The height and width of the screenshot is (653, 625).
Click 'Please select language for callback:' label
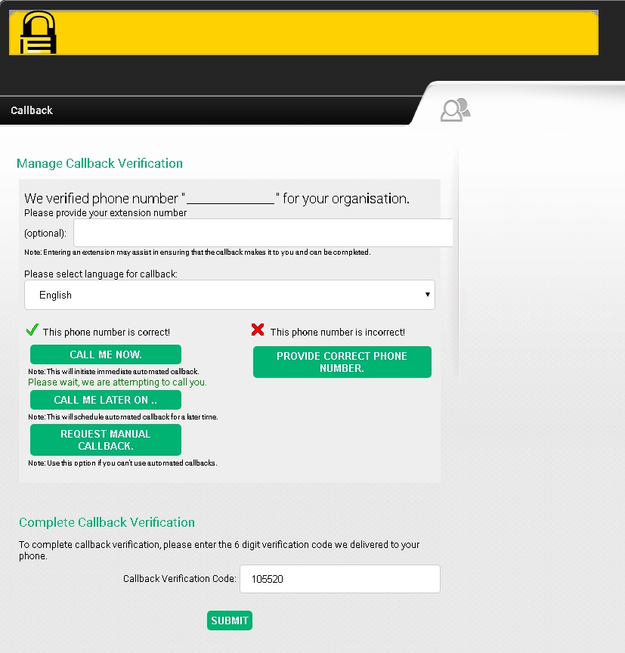click(101, 274)
